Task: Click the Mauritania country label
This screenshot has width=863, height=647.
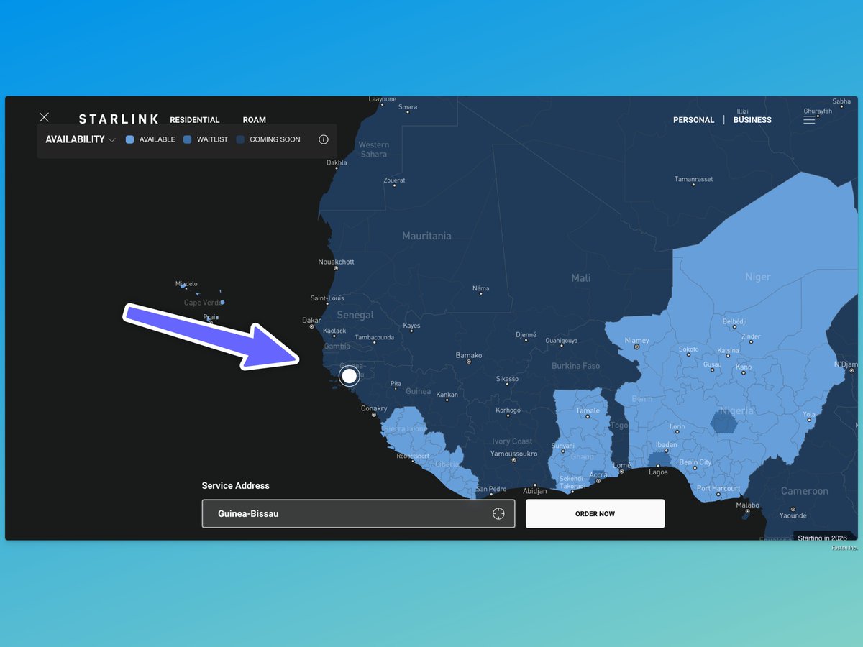Action: click(426, 236)
